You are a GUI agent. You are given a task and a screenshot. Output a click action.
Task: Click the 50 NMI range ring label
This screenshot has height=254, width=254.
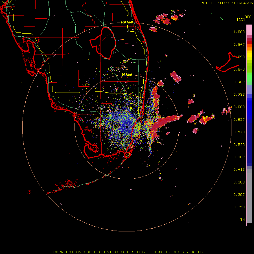tap(127, 75)
